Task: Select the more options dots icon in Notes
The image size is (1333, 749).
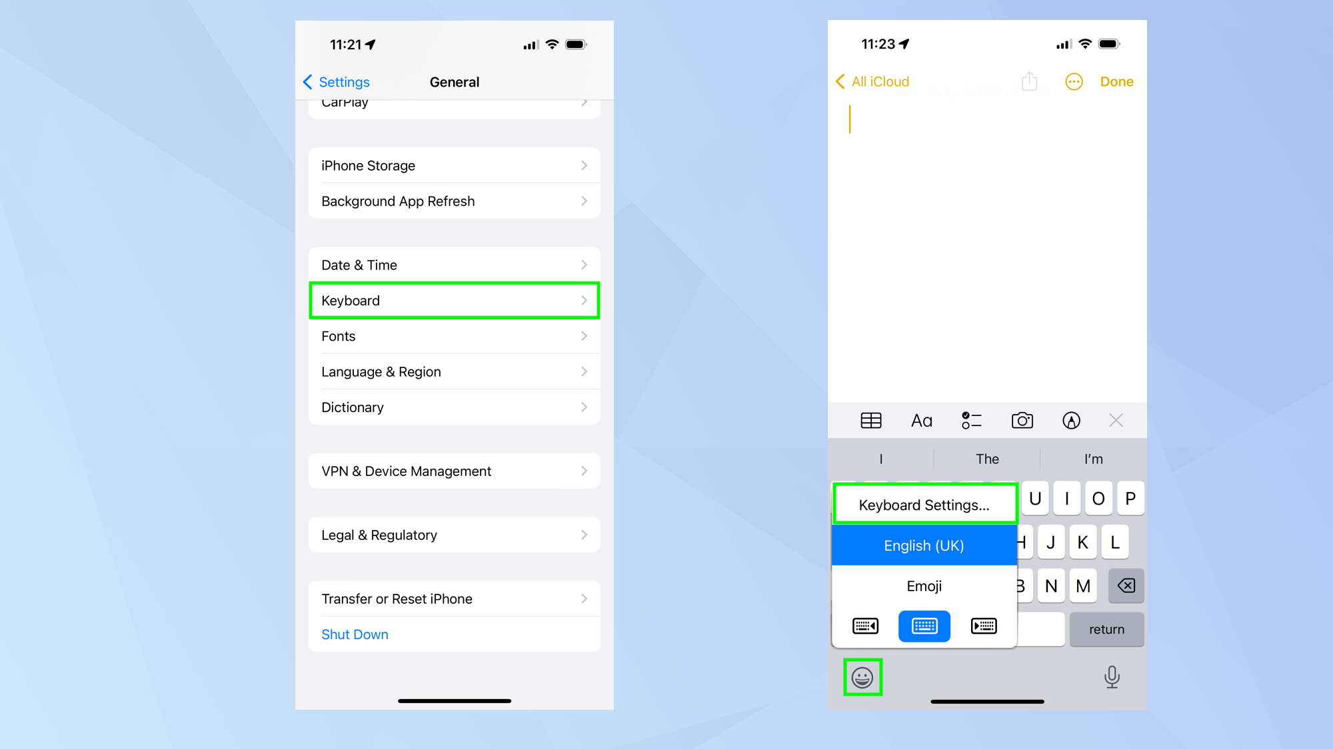Action: coord(1073,81)
